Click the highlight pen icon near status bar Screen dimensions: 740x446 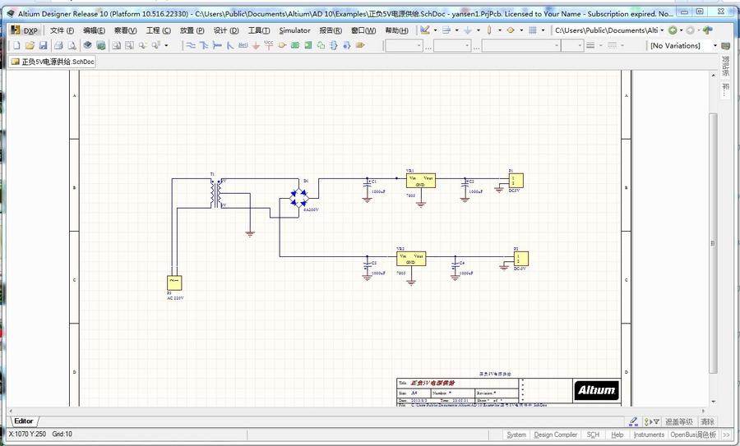point(634,421)
